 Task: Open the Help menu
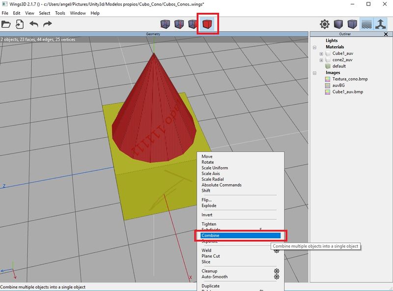pos(95,13)
